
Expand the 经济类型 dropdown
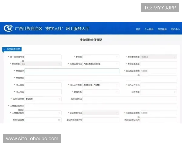pos(159,92)
